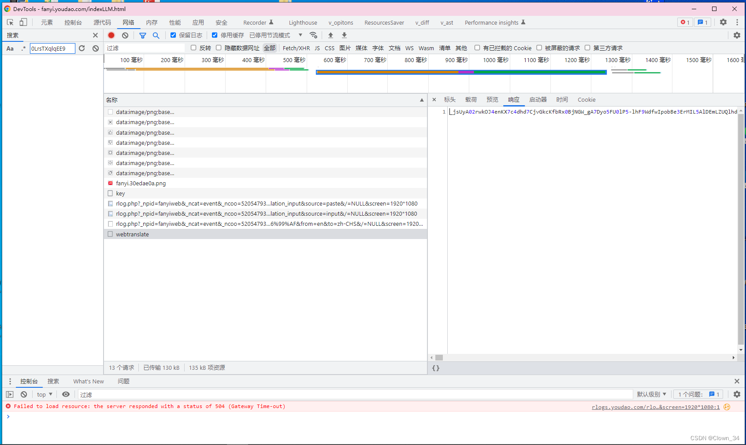Open the throttling mode dropdown

(x=276, y=35)
